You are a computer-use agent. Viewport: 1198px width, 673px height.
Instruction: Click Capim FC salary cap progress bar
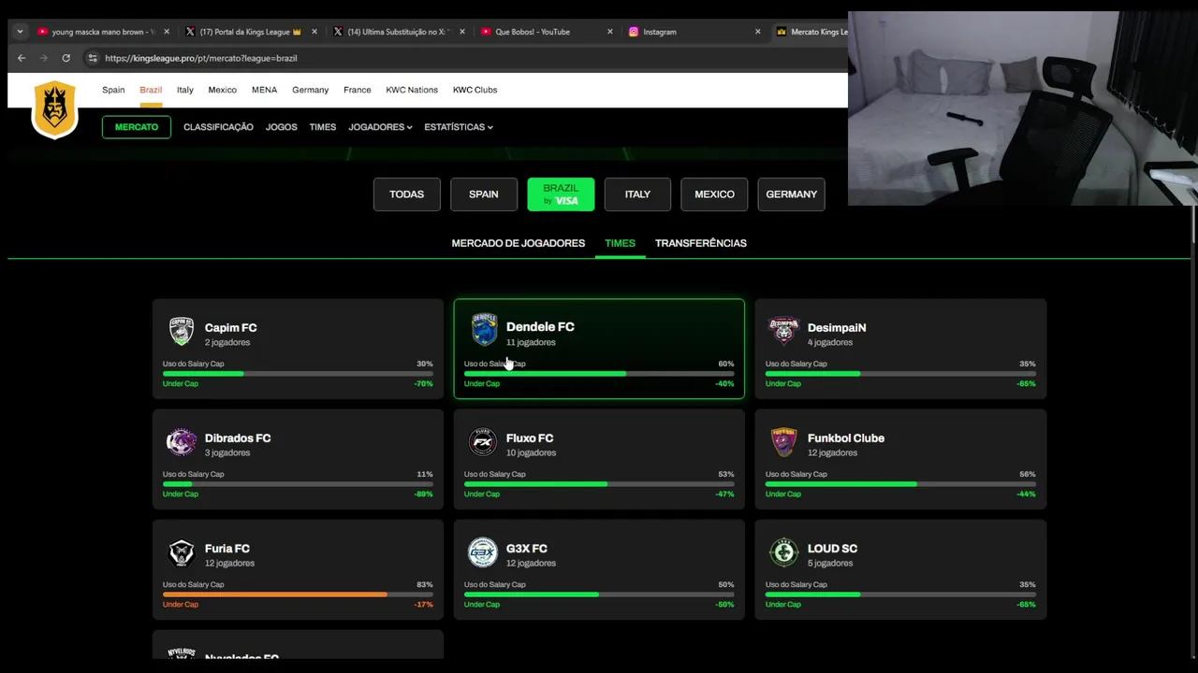(x=298, y=374)
